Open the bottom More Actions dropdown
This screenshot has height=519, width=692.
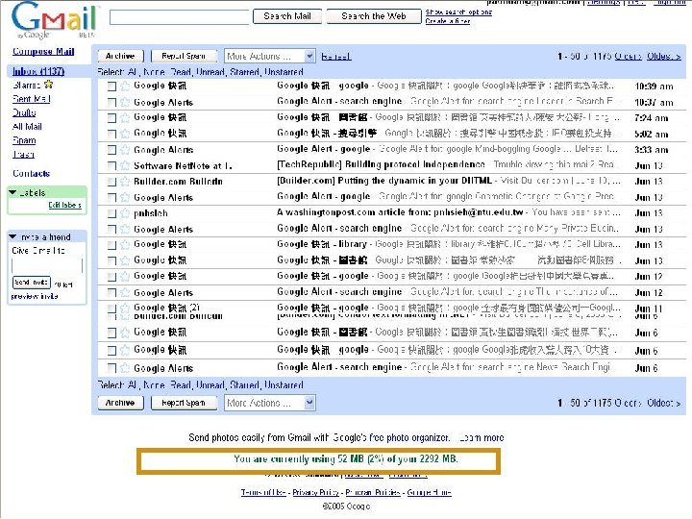270,403
